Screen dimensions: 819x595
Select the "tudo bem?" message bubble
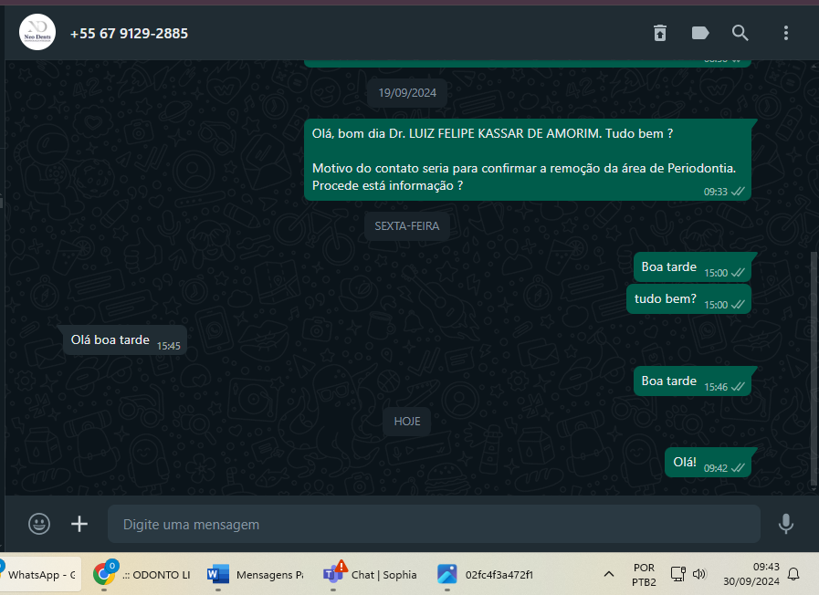click(x=689, y=299)
